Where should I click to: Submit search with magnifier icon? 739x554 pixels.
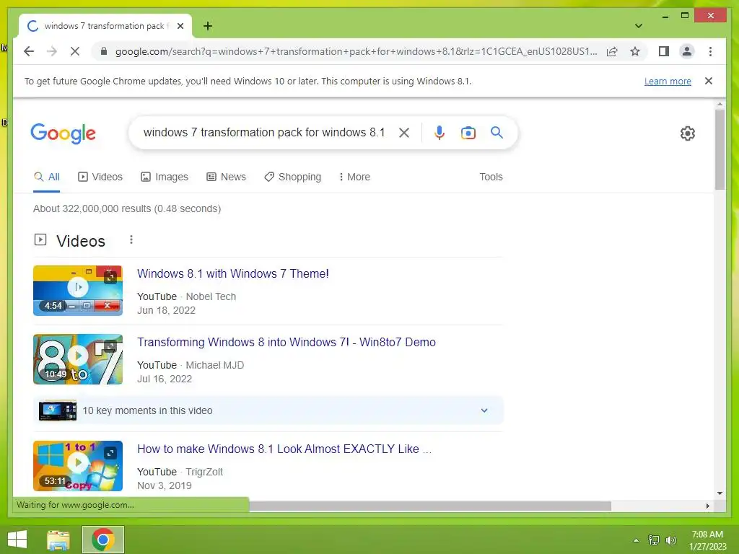point(497,133)
